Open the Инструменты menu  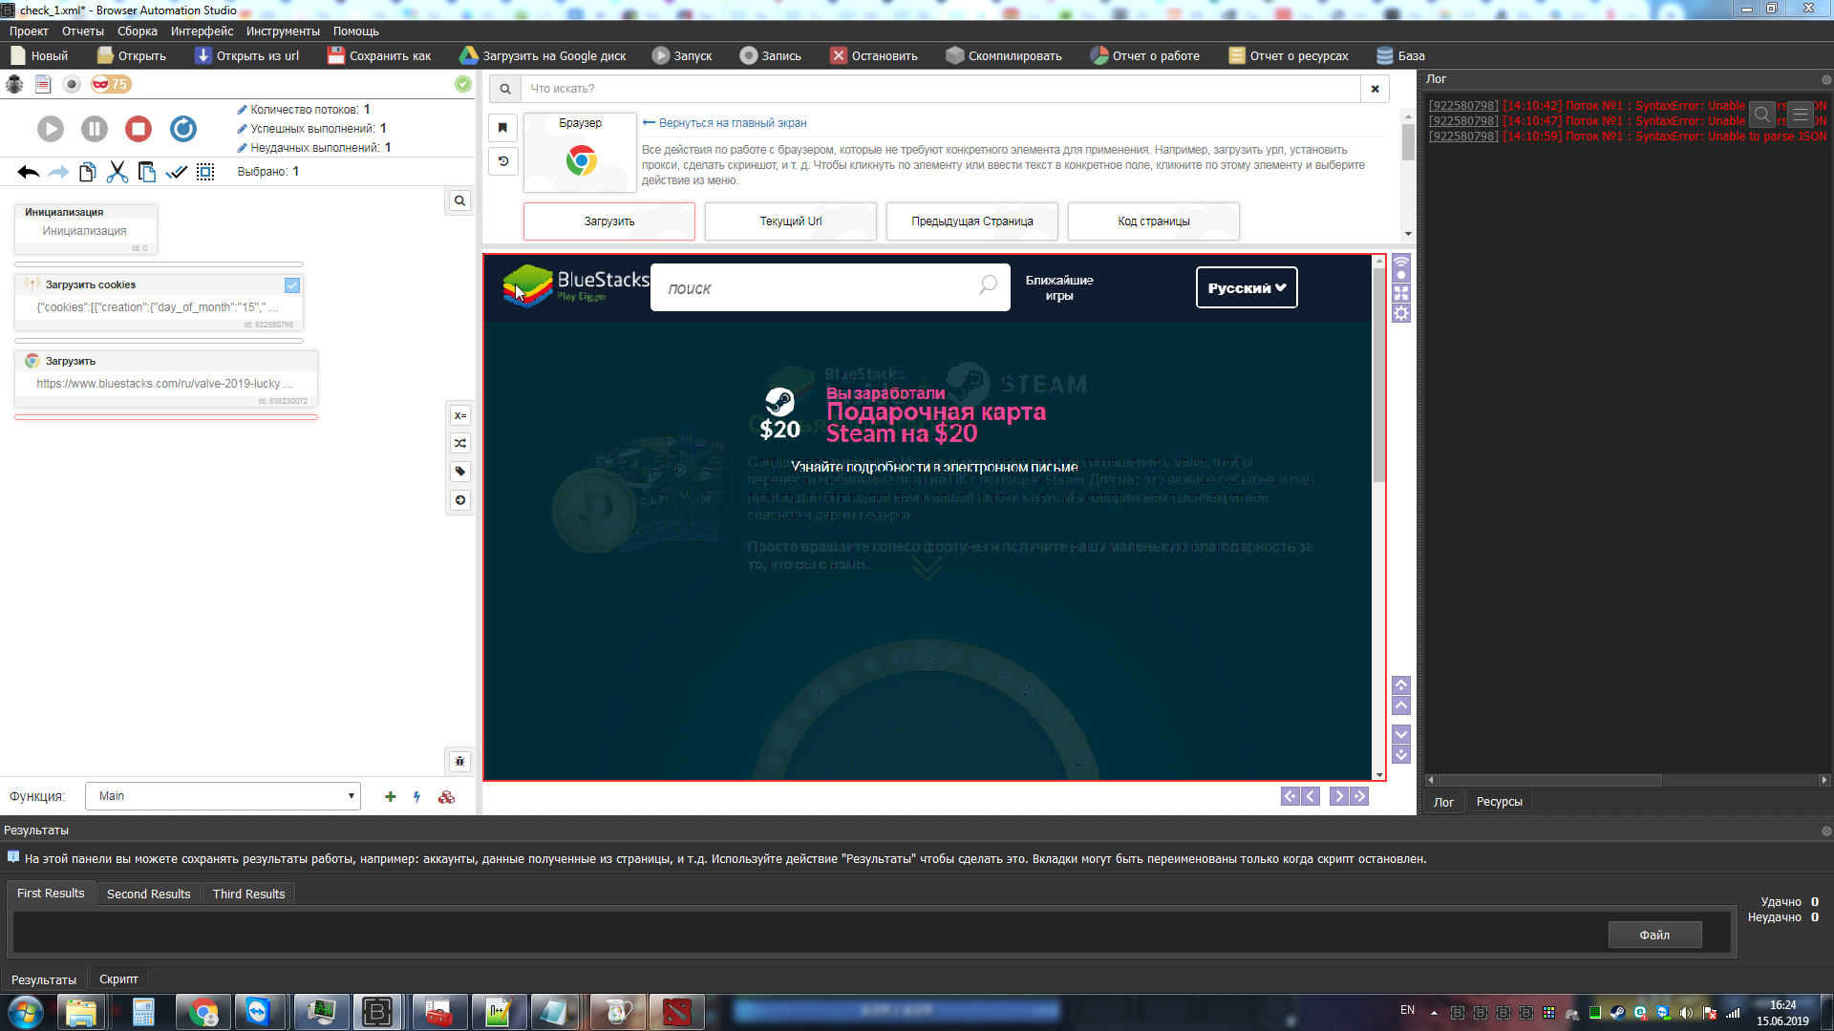click(283, 32)
